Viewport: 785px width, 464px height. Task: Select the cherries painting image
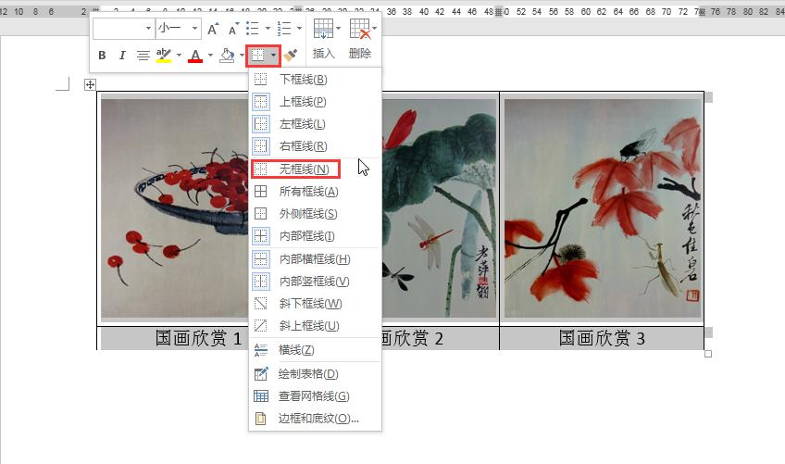pyautogui.click(x=175, y=208)
